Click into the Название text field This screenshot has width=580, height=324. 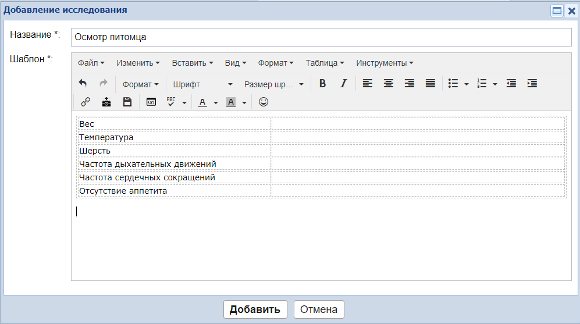[x=321, y=37]
